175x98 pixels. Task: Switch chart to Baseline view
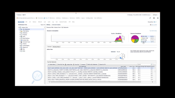click(x=113, y=33)
